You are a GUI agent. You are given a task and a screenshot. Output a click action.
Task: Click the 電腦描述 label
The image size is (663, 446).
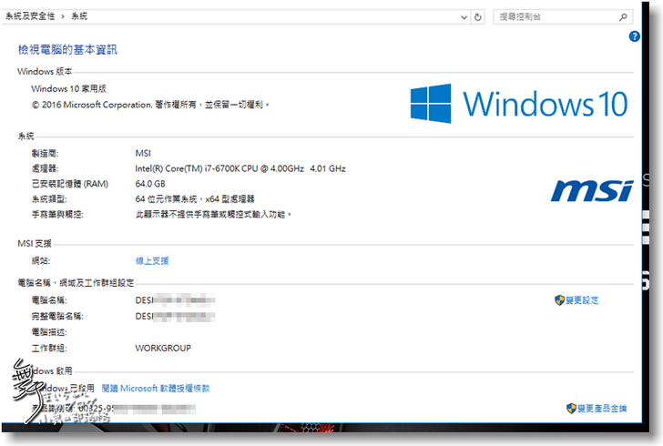49,332
